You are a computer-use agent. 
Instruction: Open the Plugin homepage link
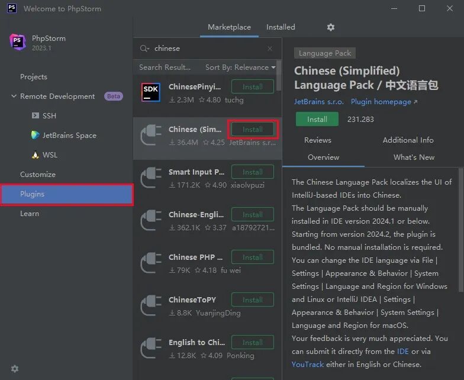pos(384,102)
